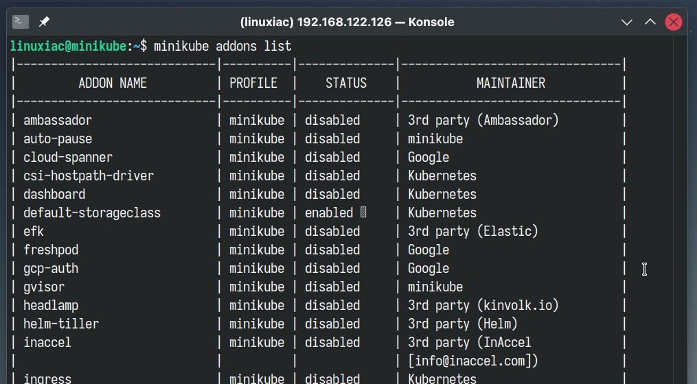Open the Konsole terminal menu icon
The image size is (697, 384).
tap(21, 22)
